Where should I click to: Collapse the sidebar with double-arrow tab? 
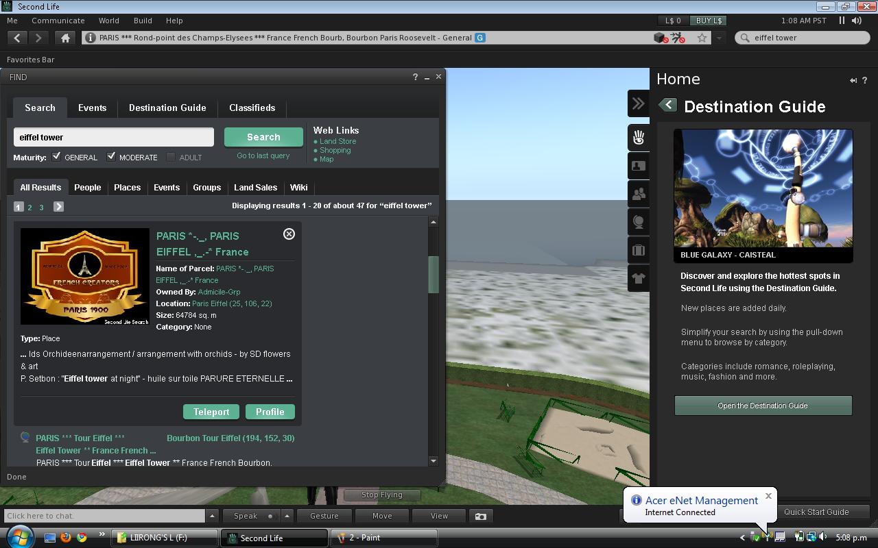pos(638,103)
